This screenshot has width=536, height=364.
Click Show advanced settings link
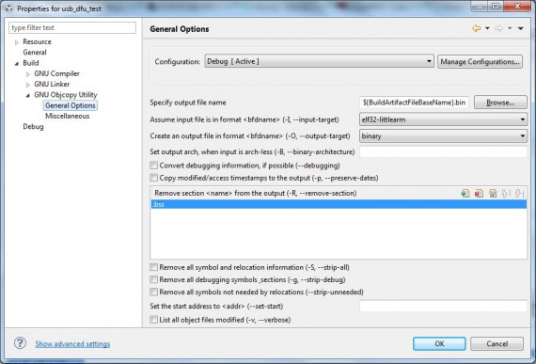click(x=72, y=344)
